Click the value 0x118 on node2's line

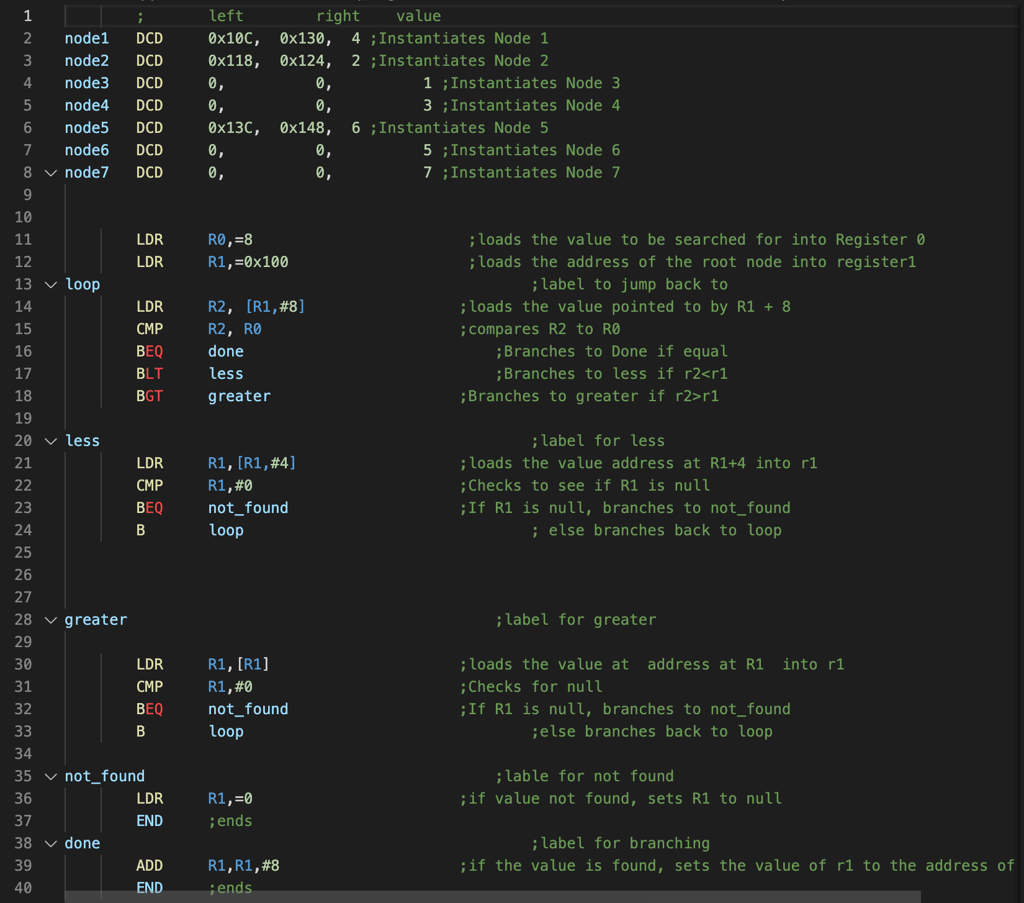point(230,61)
